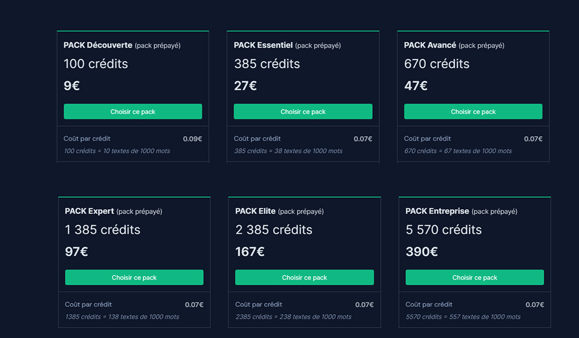Choose the PACK Elite plan button
This screenshot has width=579, height=338.
pyautogui.click(x=304, y=278)
